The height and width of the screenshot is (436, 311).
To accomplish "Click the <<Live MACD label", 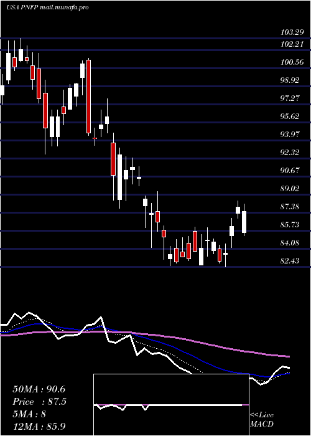I will [262, 420].
